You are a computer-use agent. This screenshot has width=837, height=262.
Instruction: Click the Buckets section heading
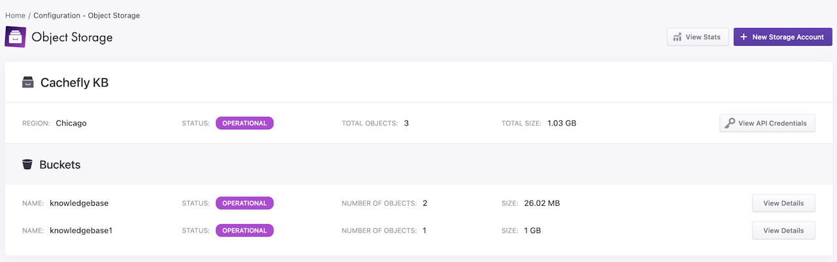click(x=60, y=165)
